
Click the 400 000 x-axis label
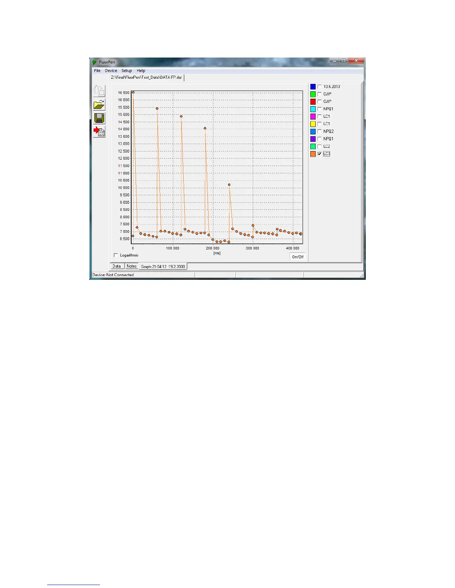coord(293,248)
